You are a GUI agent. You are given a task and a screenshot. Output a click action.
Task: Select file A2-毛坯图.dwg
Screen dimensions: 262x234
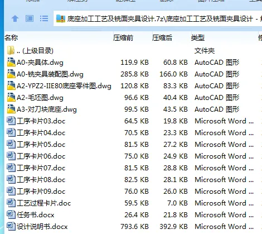[40, 98]
